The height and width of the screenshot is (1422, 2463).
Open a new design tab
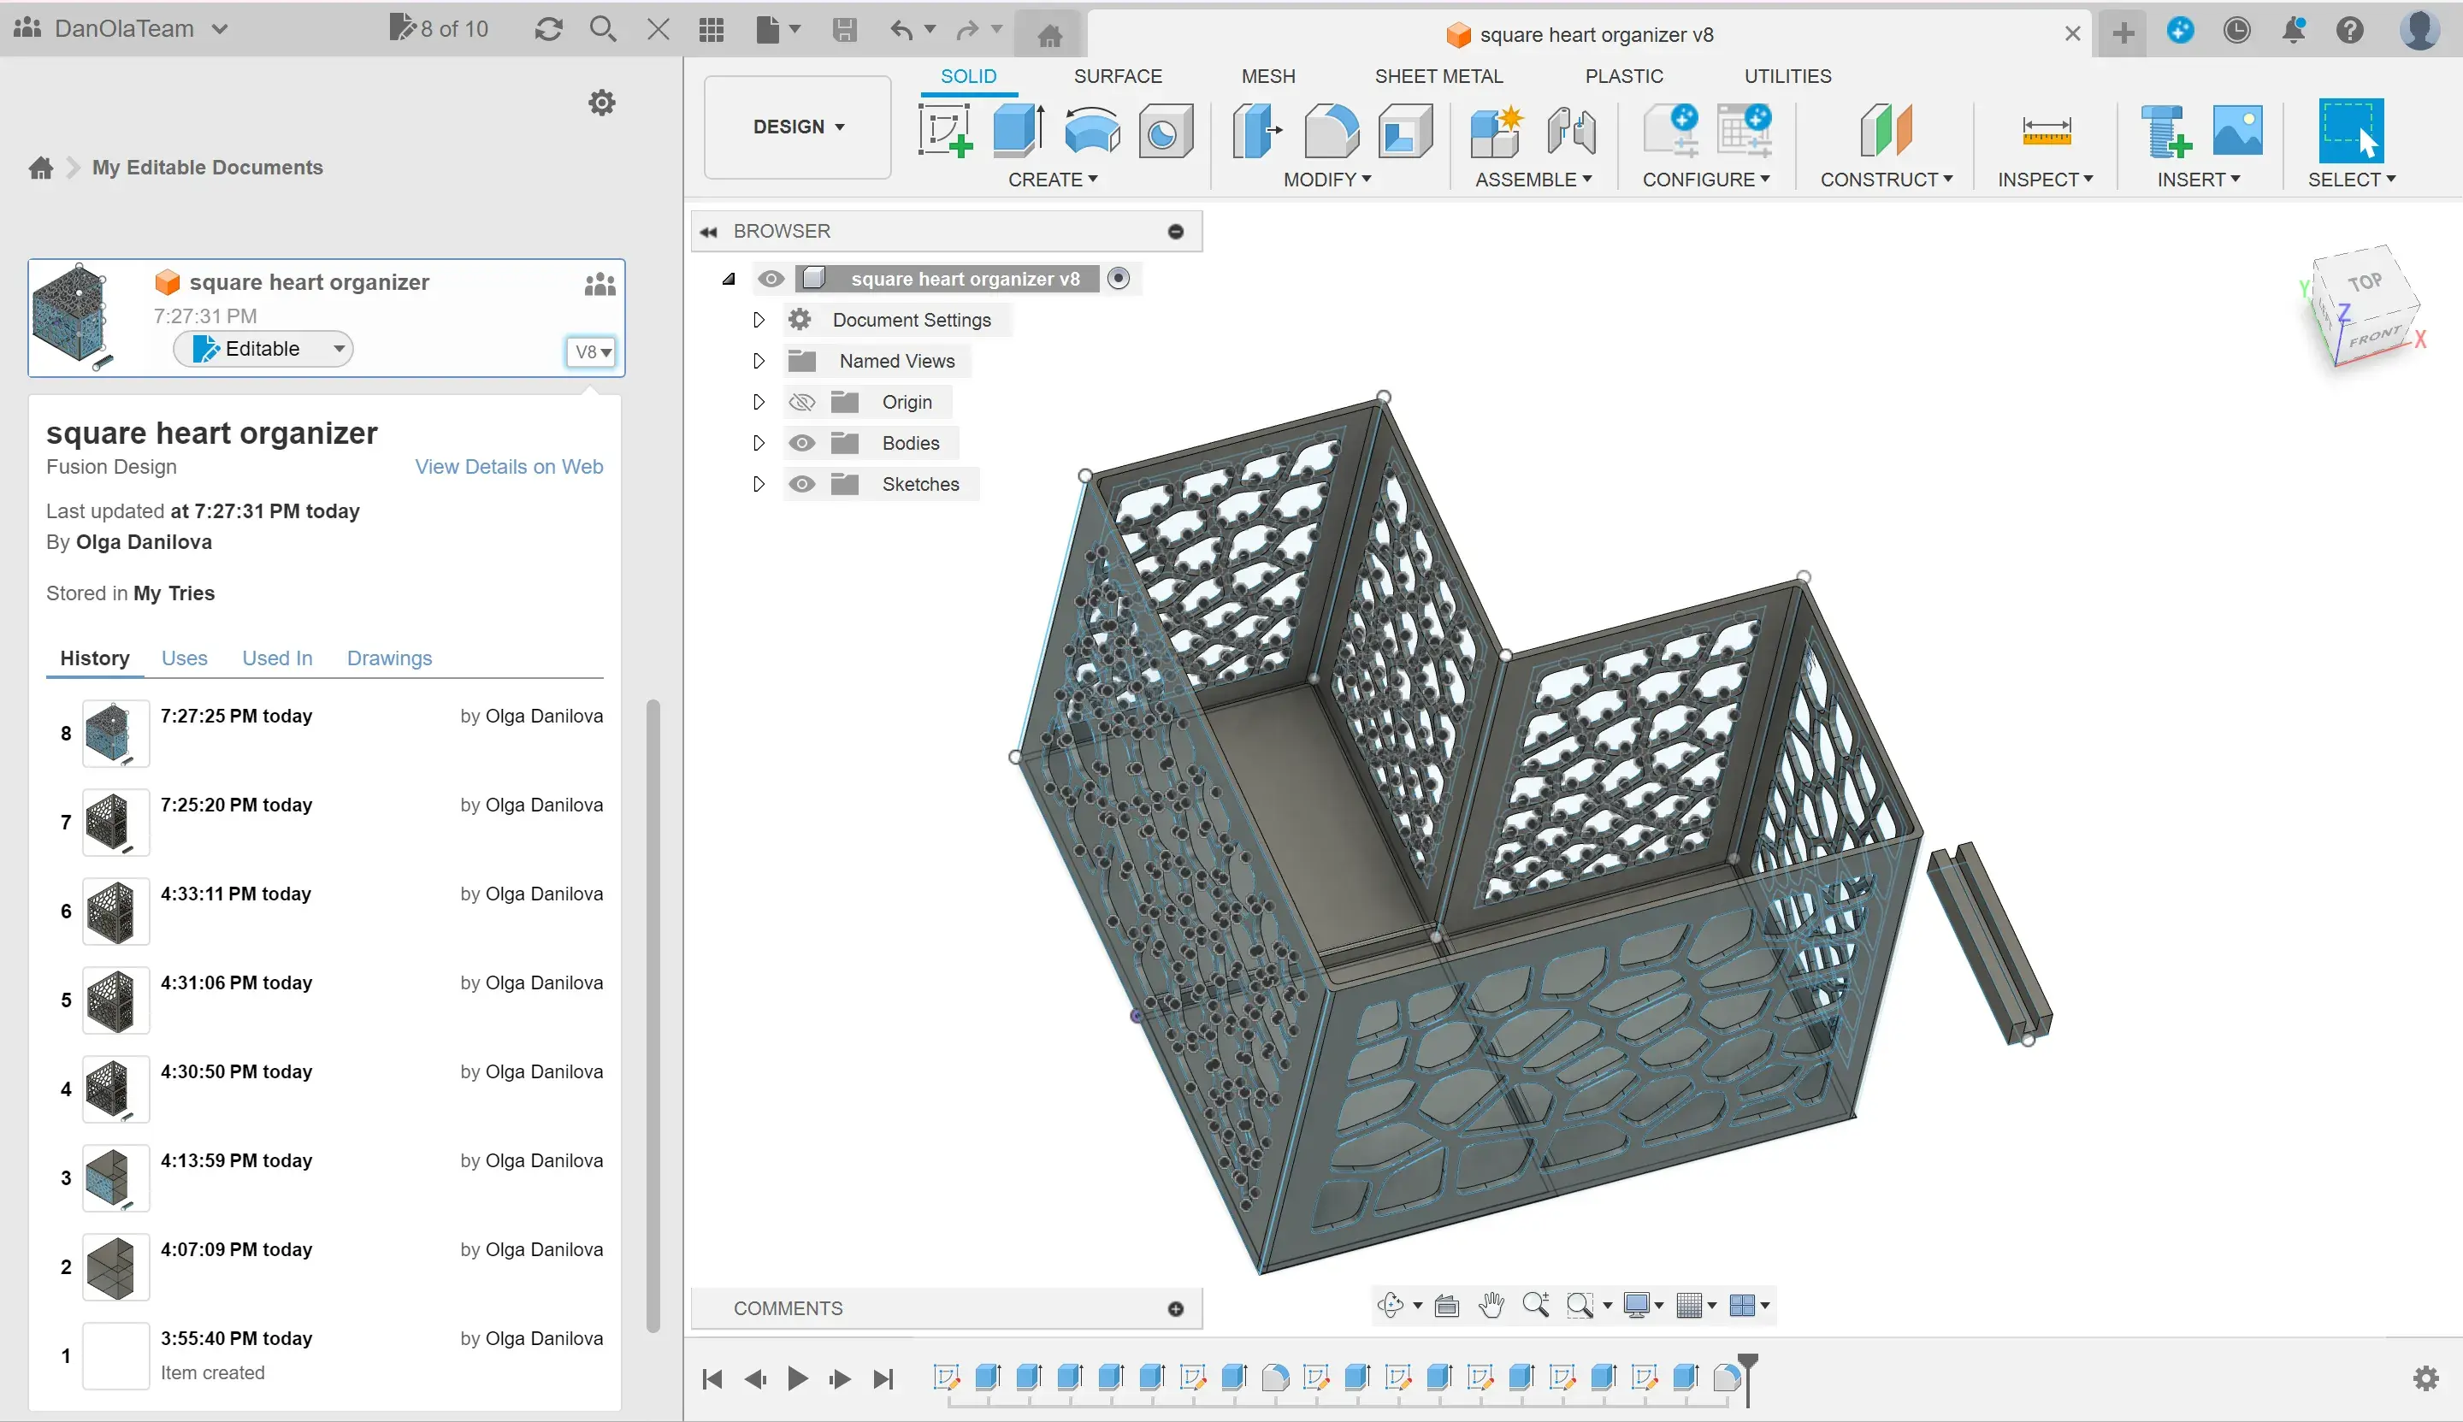2123,33
